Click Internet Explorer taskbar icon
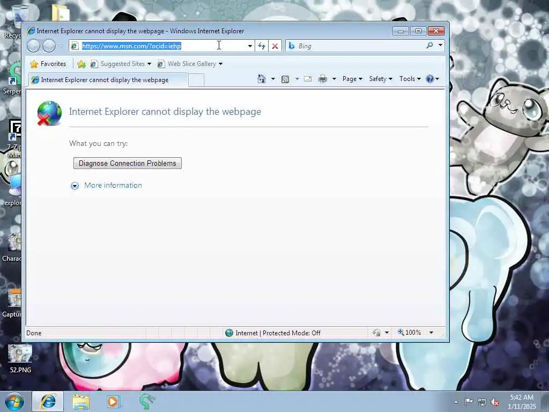549x412 pixels. tap(48, 401)
